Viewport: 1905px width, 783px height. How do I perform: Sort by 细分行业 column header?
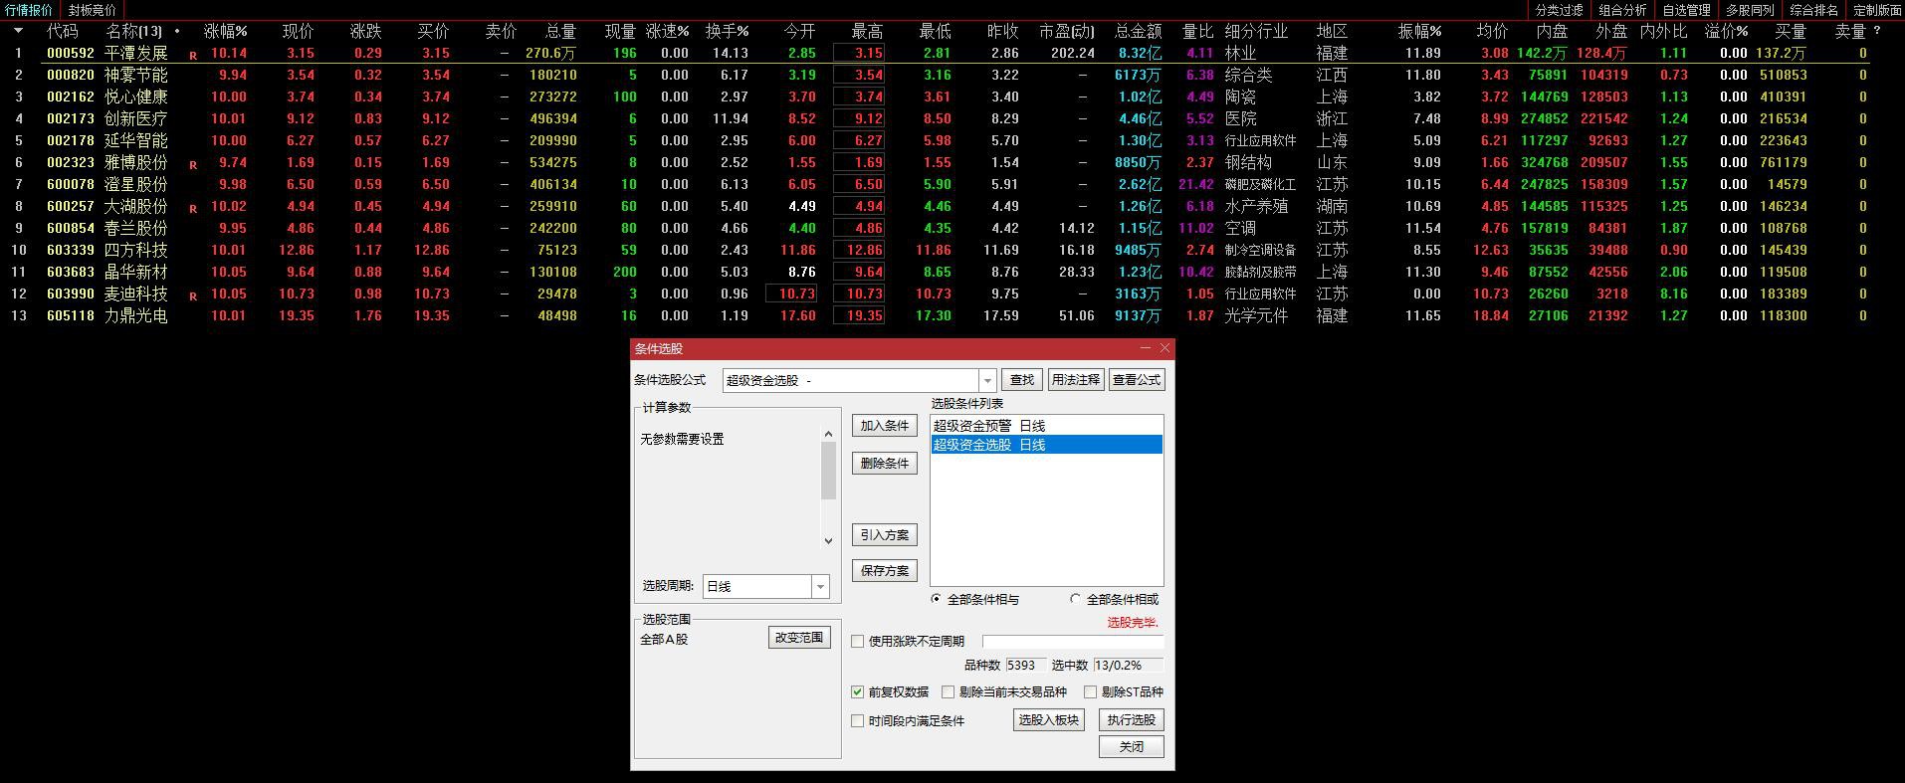pos(1256,31)
